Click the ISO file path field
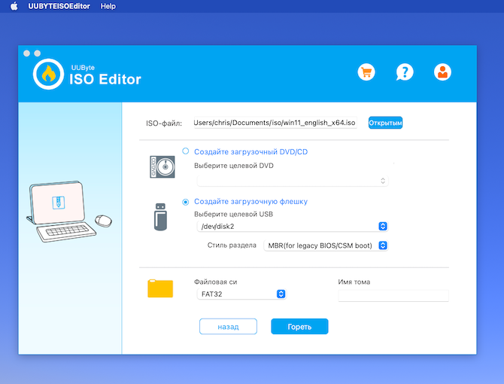 coord(275,123)
